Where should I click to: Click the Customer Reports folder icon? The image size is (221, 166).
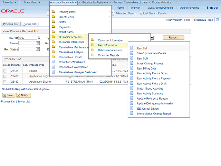click(x=93, y=55)
